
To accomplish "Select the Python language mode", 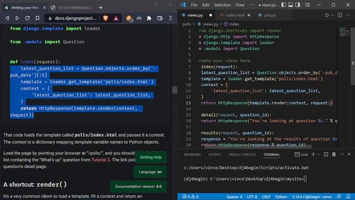I will [x=281, y=197].
